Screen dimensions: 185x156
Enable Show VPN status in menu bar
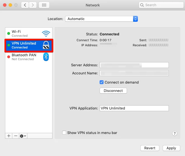64,133
